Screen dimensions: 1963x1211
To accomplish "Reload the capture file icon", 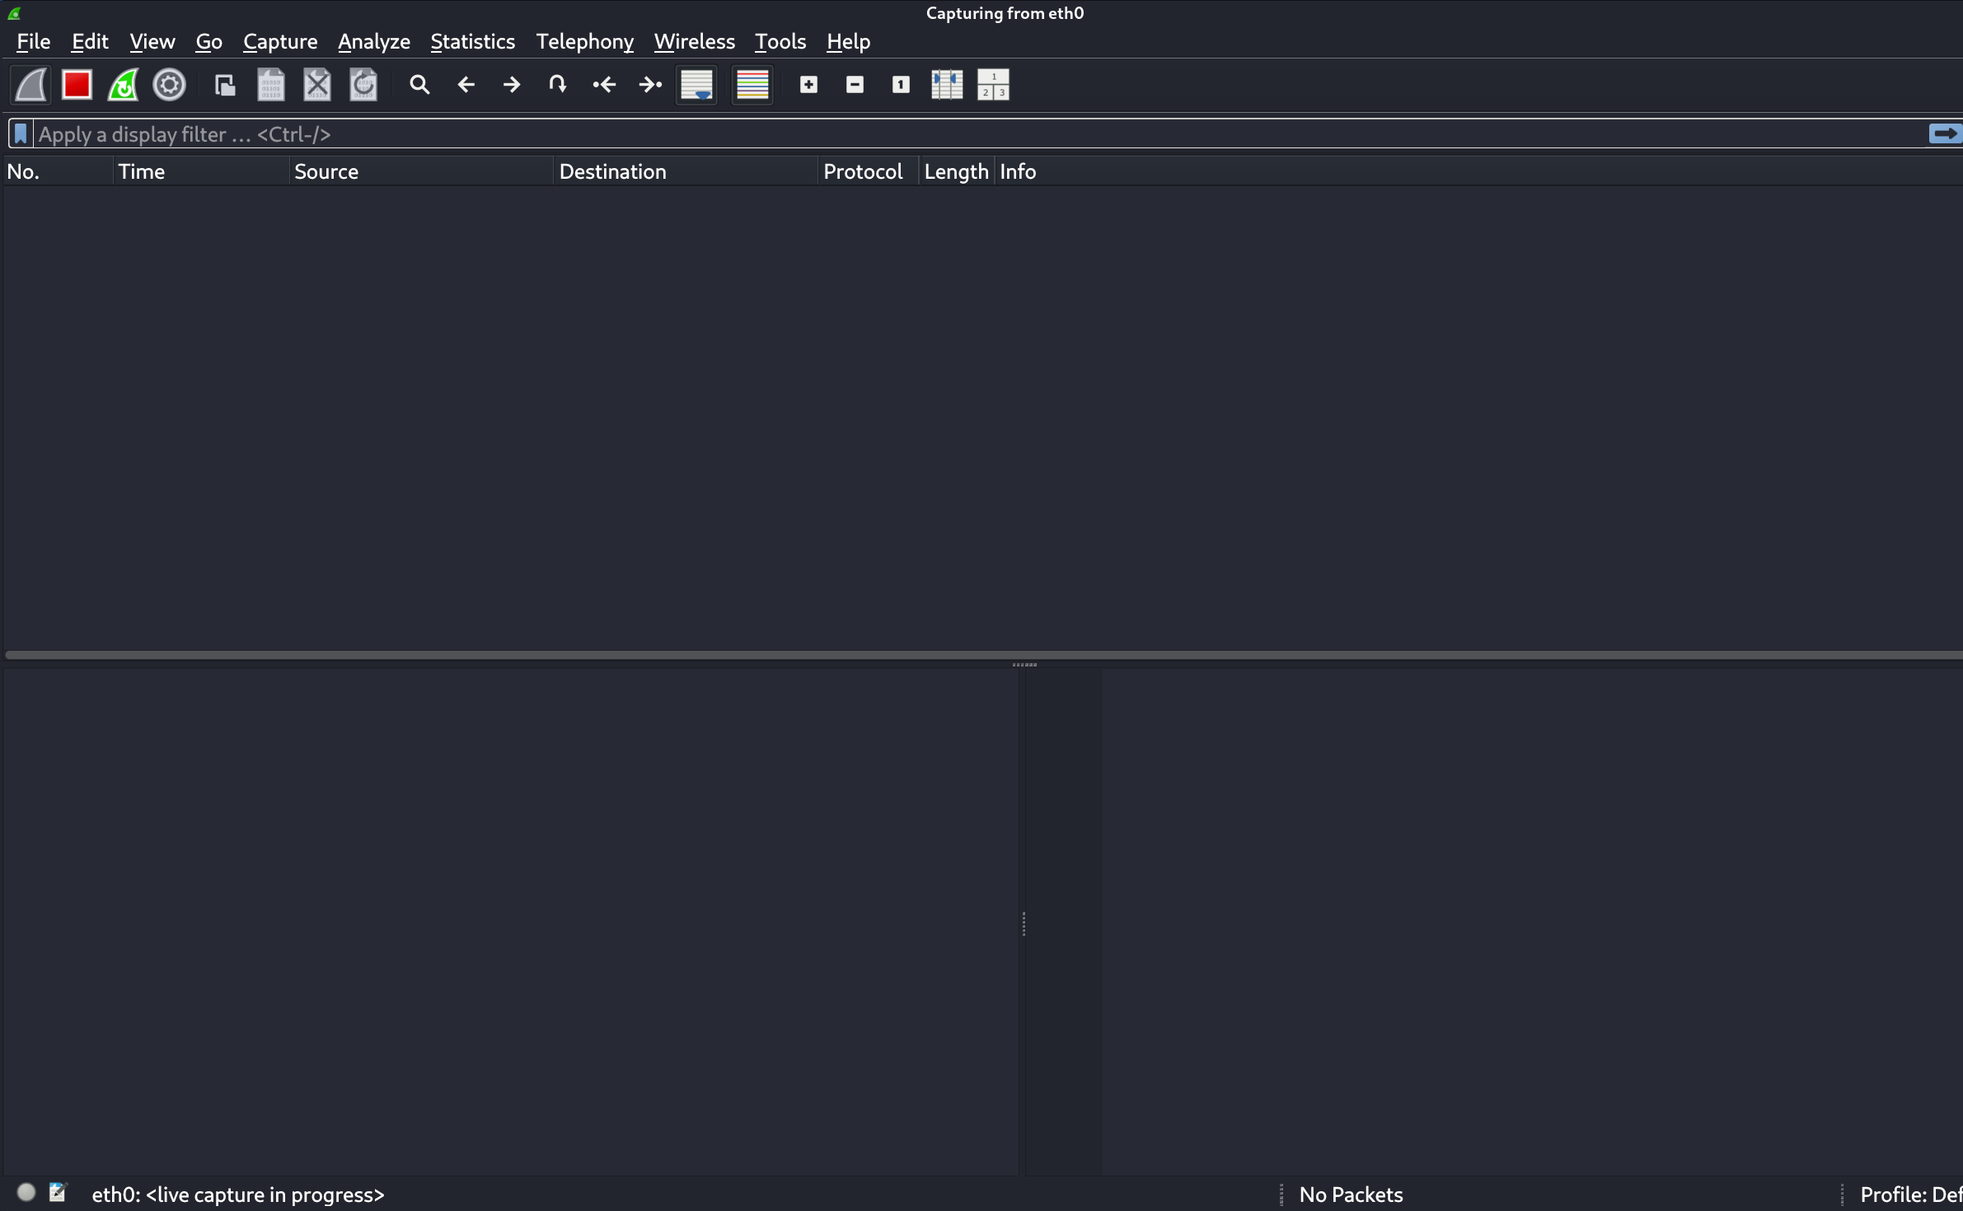I will (363, 85).
